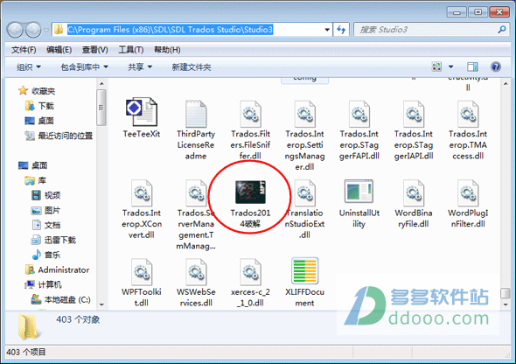Select WSWebServices.dll file

tap(196, 283)
